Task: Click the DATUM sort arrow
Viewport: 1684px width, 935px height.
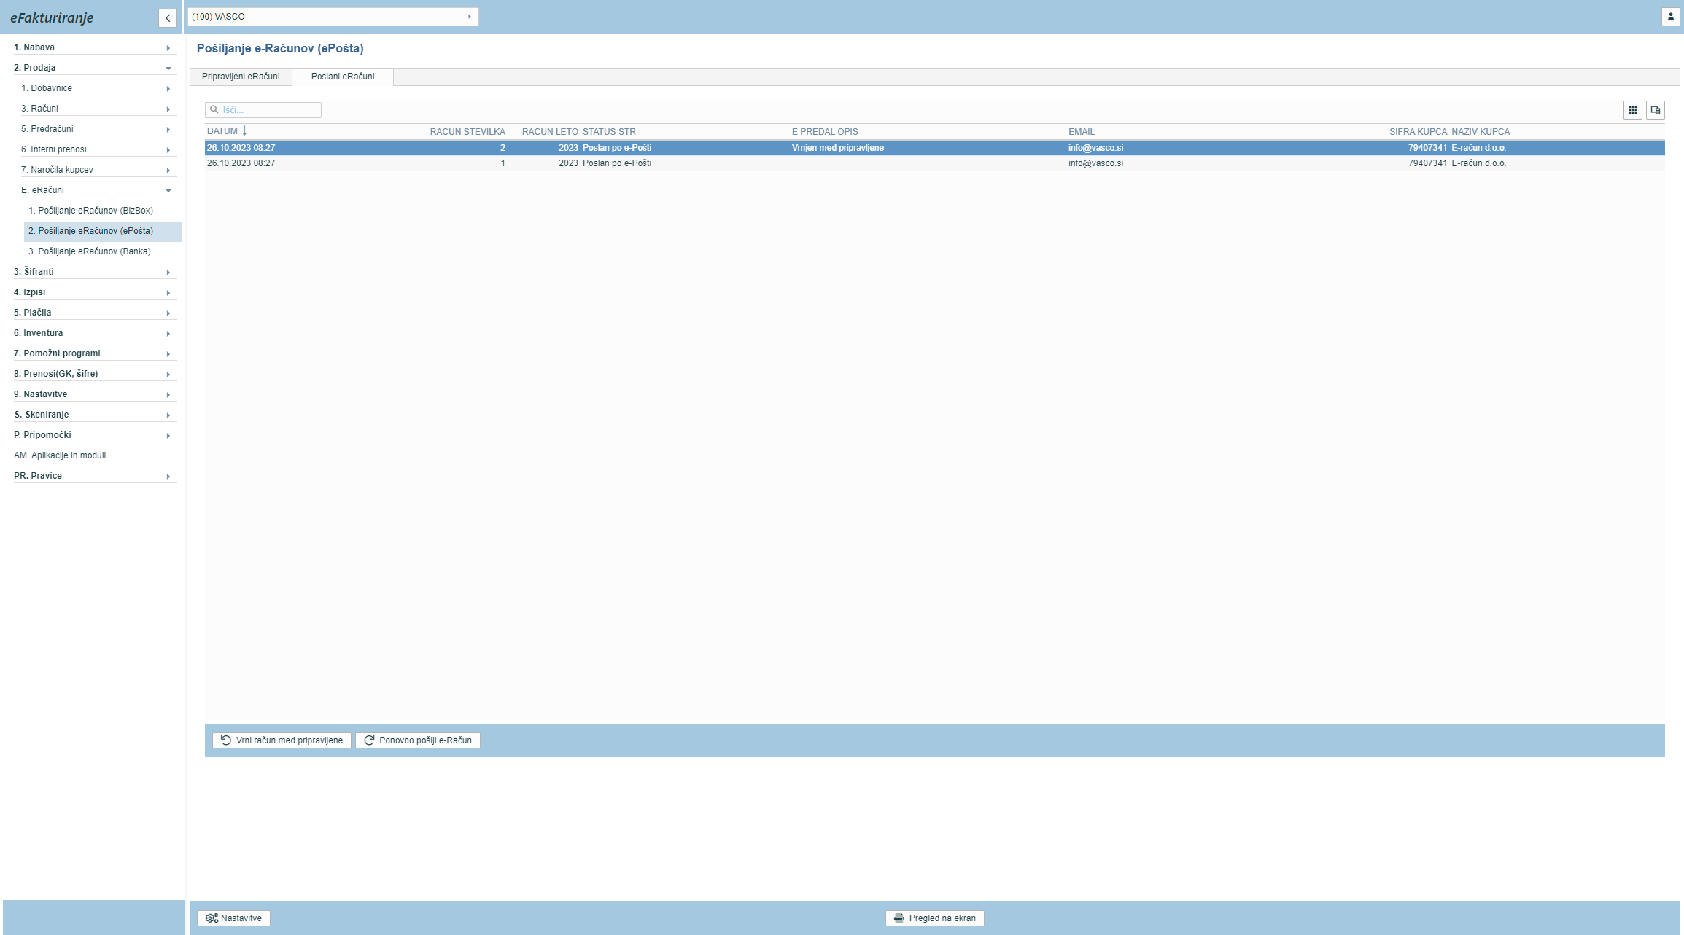Action: tap(244, 131)
